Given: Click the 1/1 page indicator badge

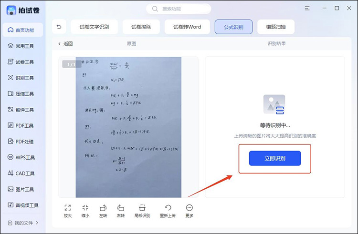Looking at the screenshot, I should (x=72, y=64).
